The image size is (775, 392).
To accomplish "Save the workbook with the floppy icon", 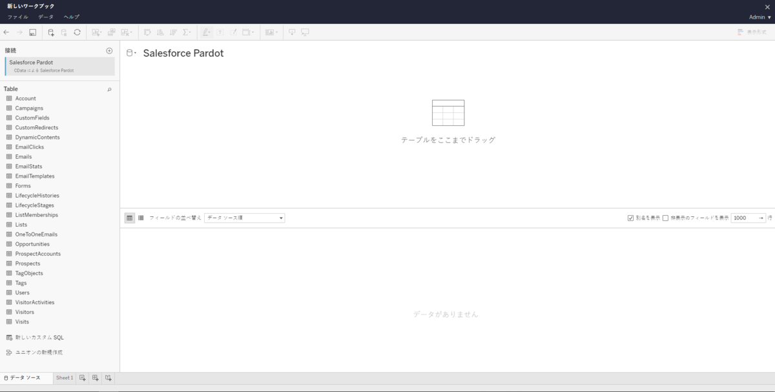I will coord(32,32).
